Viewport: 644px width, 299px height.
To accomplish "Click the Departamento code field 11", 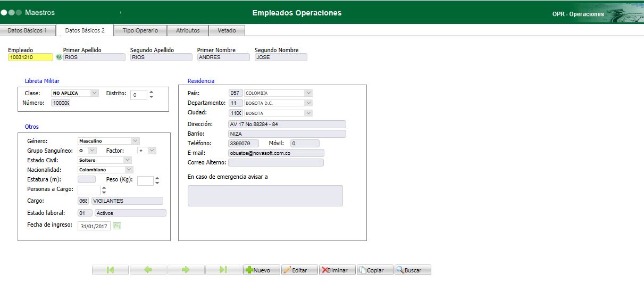I will [236, 103].
